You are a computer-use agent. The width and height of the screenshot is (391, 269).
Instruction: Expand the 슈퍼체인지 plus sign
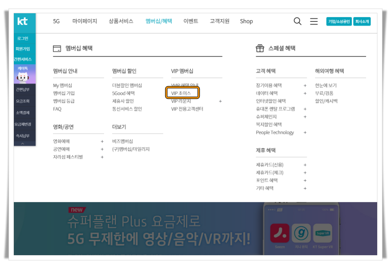tap(305, 117)
